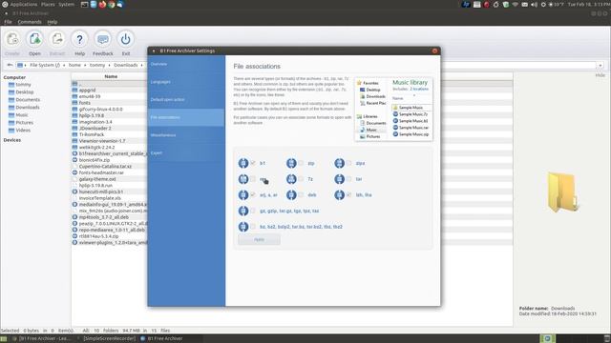
Task: Open Help with the question mark icon
Action: [x=79, y=39]
